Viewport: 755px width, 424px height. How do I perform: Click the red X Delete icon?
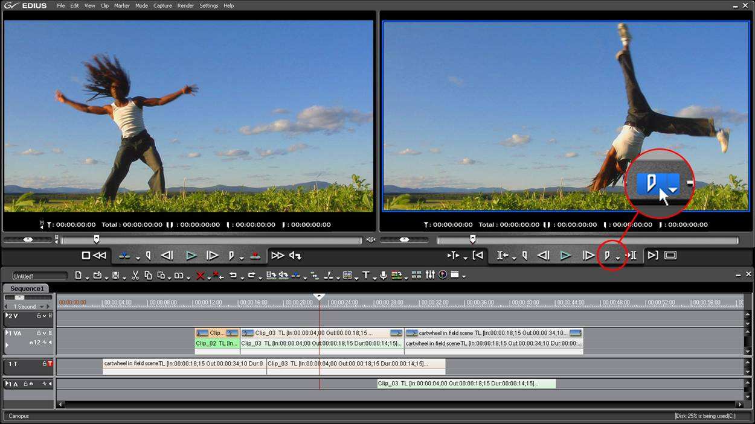click(x=201, y=276)
